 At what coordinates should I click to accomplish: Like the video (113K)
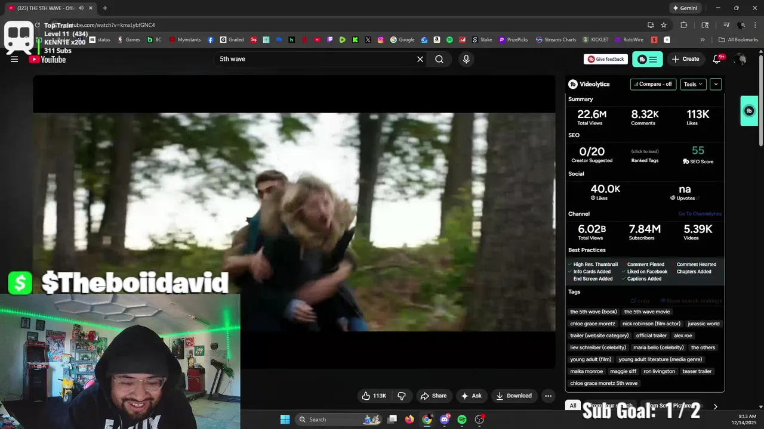tap(374, 396)
